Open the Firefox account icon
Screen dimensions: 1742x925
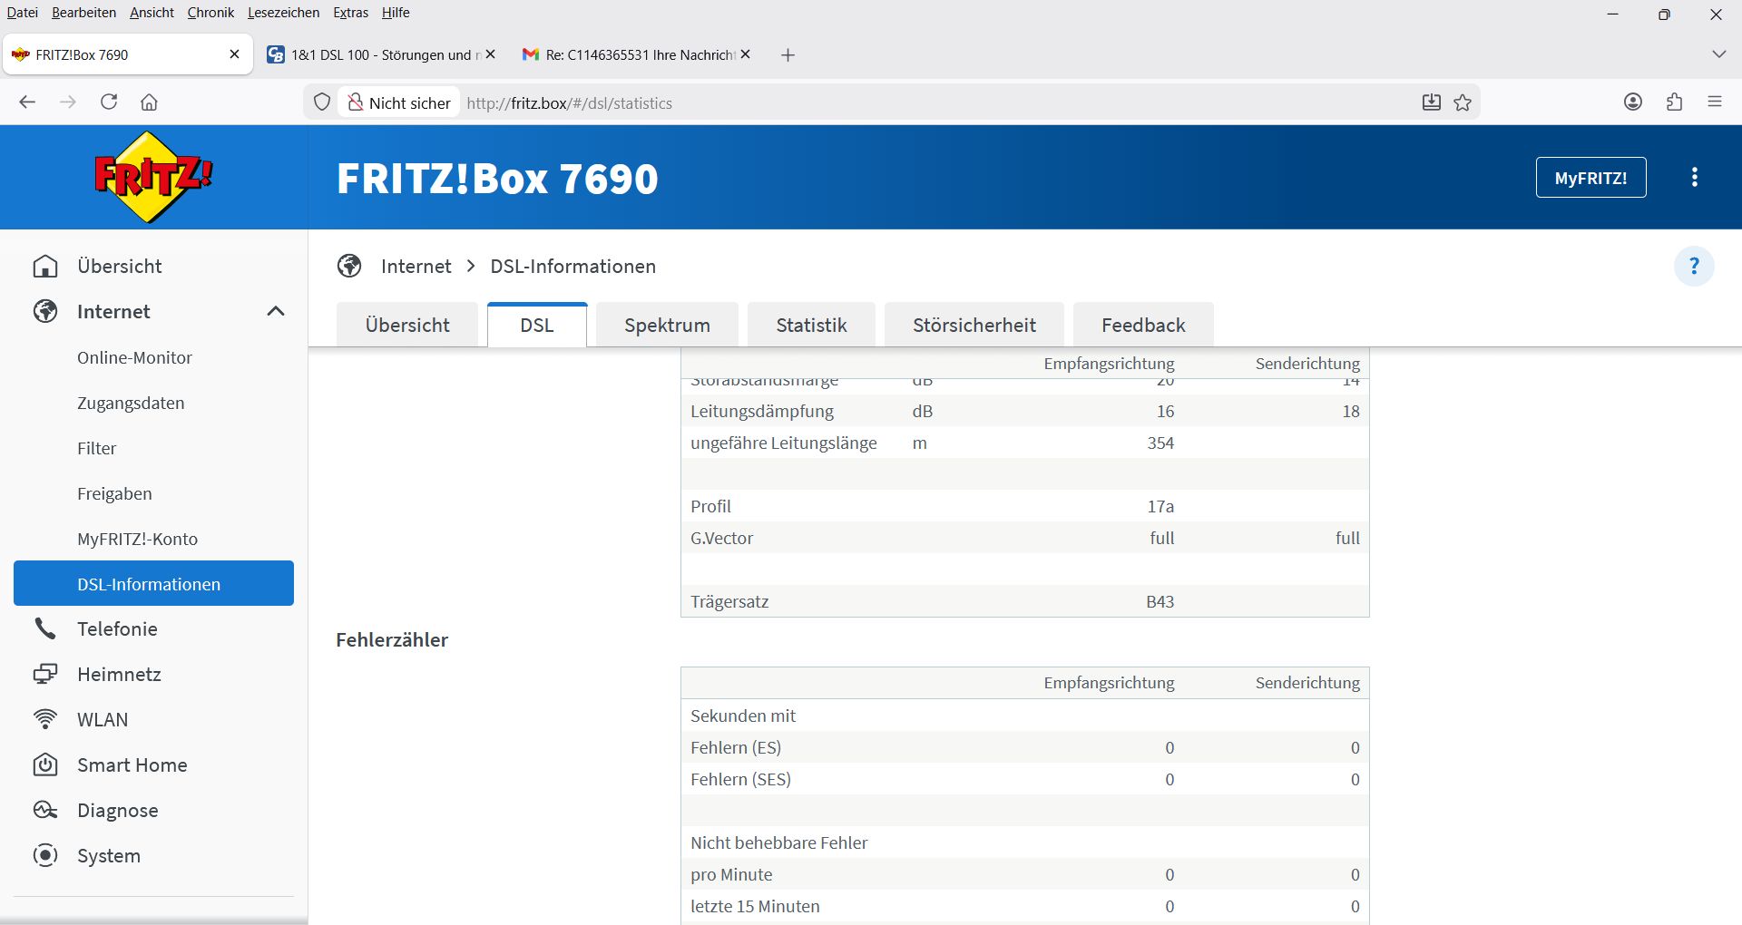[1633, 102]
